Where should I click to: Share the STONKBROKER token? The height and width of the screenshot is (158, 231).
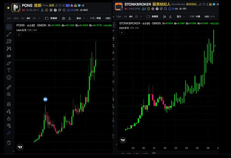click(207, 4)
